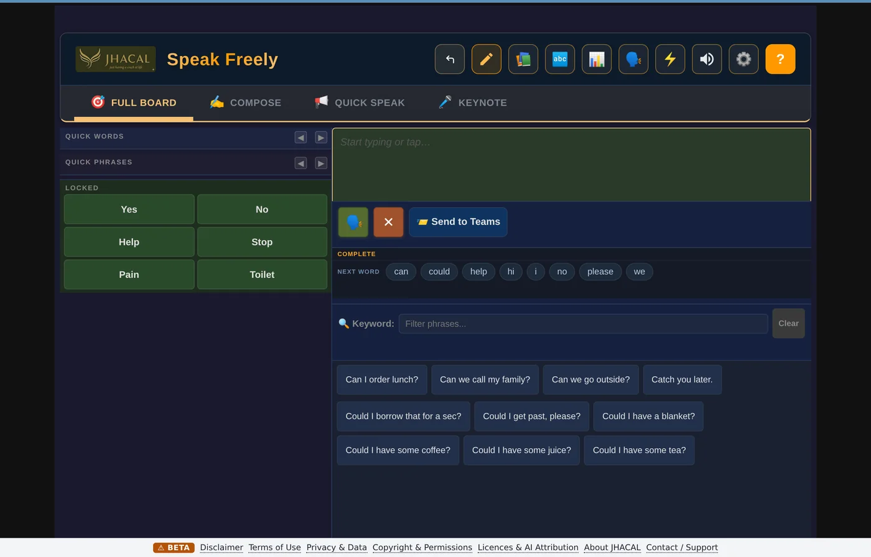The width and height of the screenshot is (871, 557).
Task: Select next word 'help'
Action: point(478,272)
